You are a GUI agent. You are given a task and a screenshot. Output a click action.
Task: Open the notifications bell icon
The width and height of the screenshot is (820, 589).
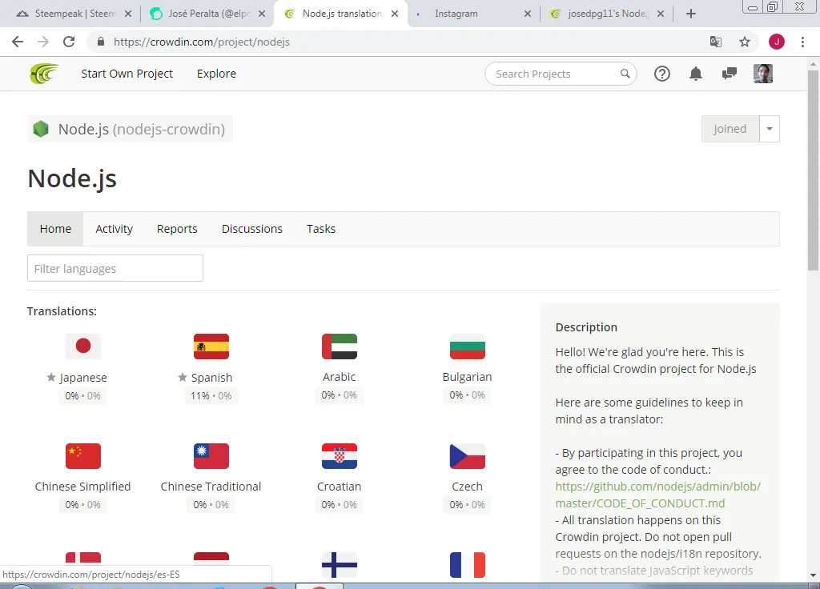pyautogui.click(x=696, y=74)
